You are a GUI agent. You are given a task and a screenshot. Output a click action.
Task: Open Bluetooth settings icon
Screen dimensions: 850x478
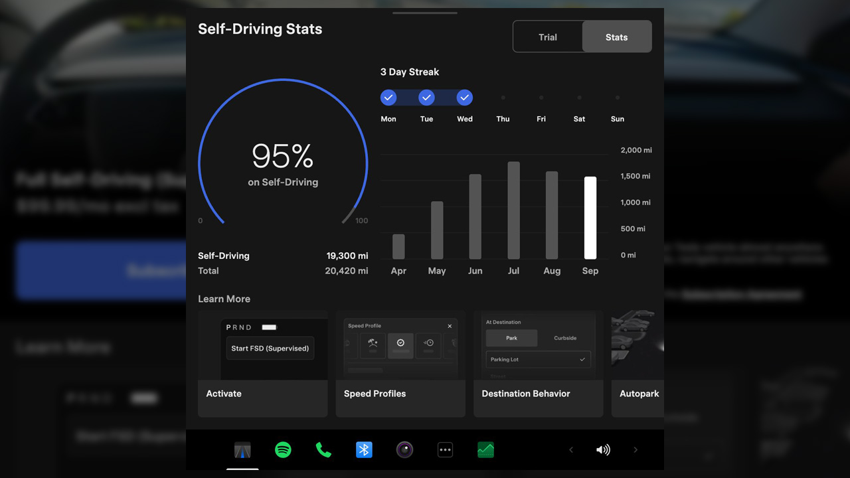(364, 450)
